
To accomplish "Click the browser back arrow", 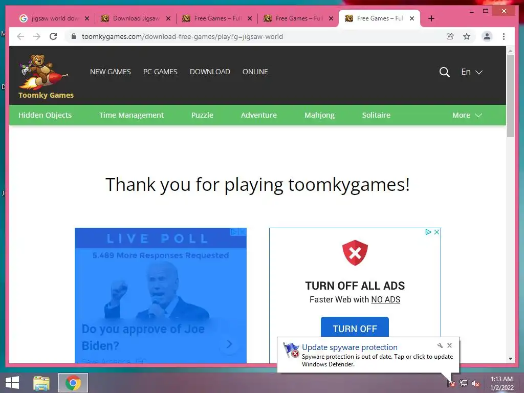I will pos(20,36).
